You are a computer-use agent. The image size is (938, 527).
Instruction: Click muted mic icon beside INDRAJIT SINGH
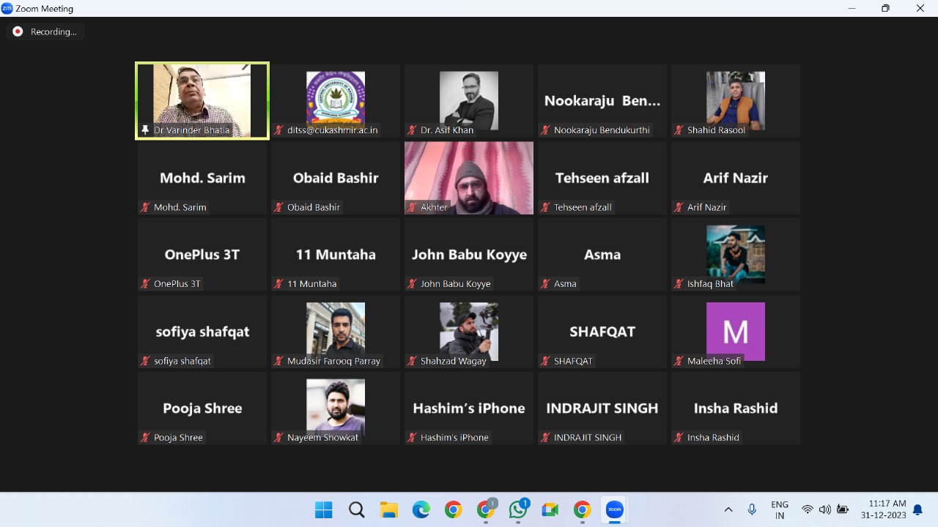tap(545, 438)
